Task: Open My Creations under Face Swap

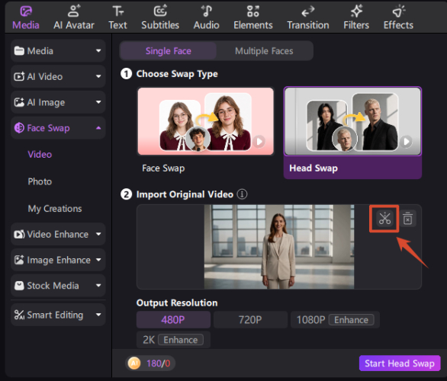Action: [x=55, y=209]
